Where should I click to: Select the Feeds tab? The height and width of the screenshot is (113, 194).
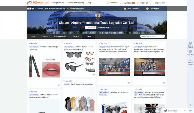click(89, 36)
